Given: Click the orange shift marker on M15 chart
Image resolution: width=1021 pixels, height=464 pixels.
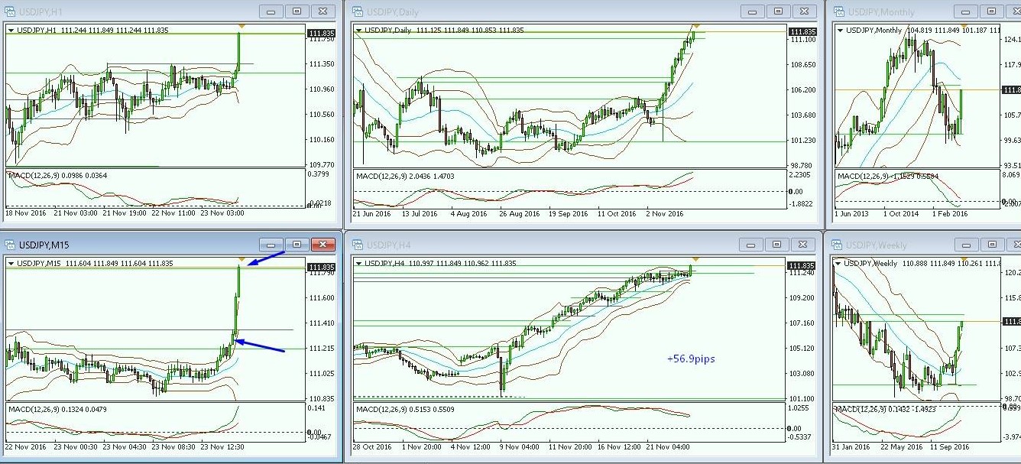Looking at the screenshot, I should [241, 260].
